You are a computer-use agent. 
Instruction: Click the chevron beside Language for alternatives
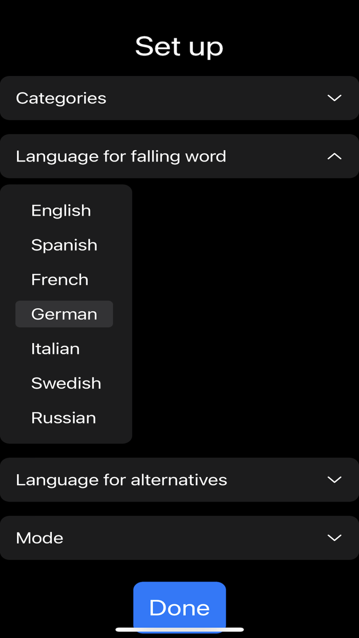tap(334, 480)
